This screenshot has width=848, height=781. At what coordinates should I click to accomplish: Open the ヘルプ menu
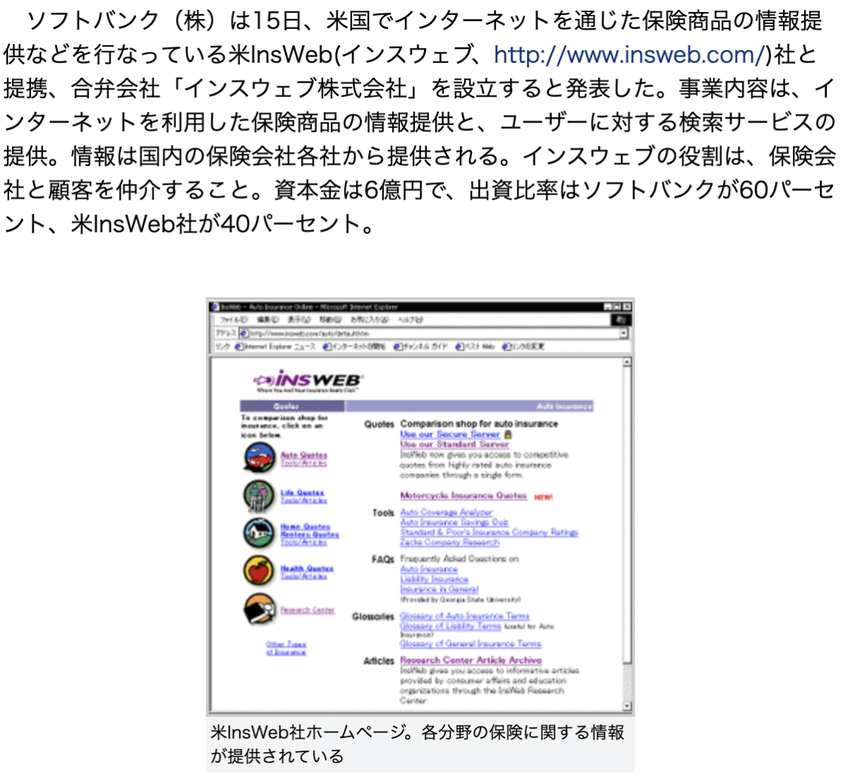click(410, 320)
